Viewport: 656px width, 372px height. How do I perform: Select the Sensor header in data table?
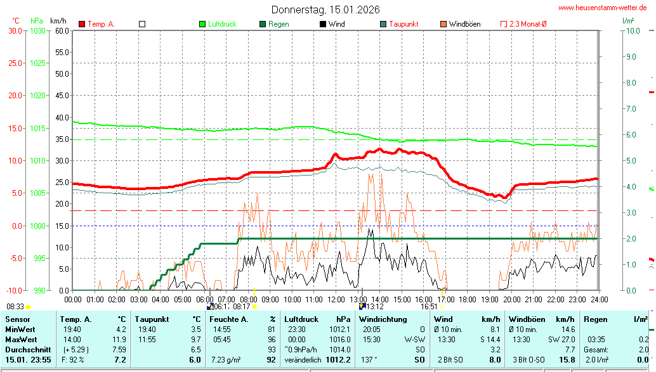click(x=18, y=319)
